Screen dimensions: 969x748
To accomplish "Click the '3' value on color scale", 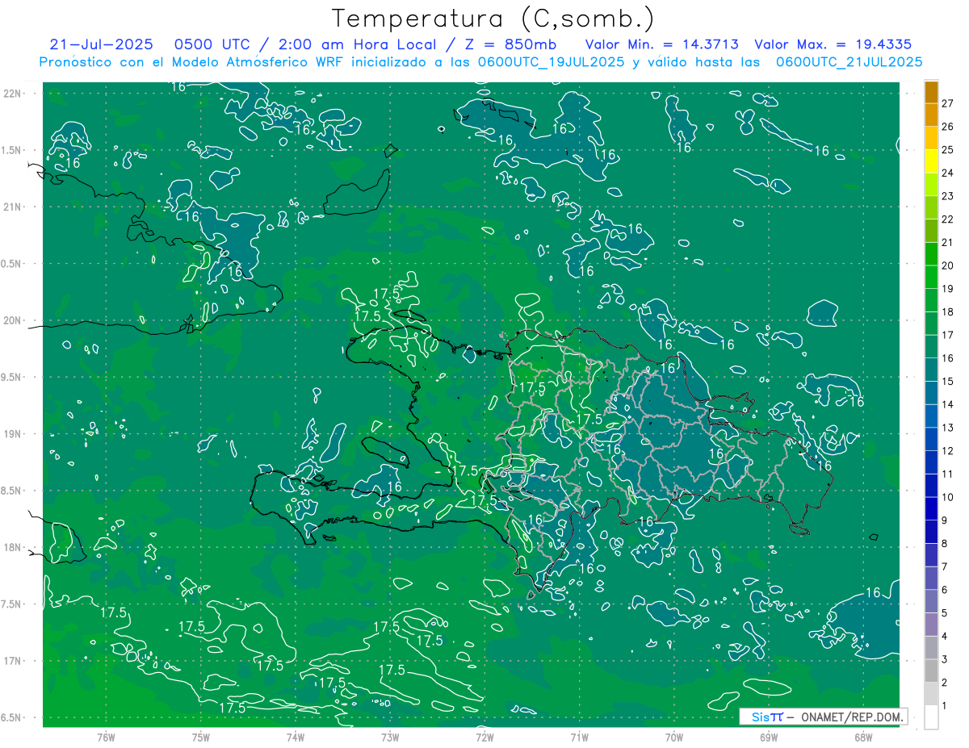I will (x=945, y=660).
